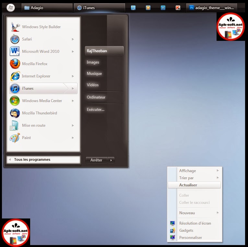Select Gadgets menu entry
The height and width of the screenshot is (247, 248).
click(195, 230)
